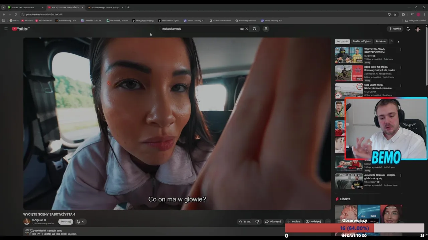Click the Pobierz download button
The image size is (428, 240).
pos(294,221)
